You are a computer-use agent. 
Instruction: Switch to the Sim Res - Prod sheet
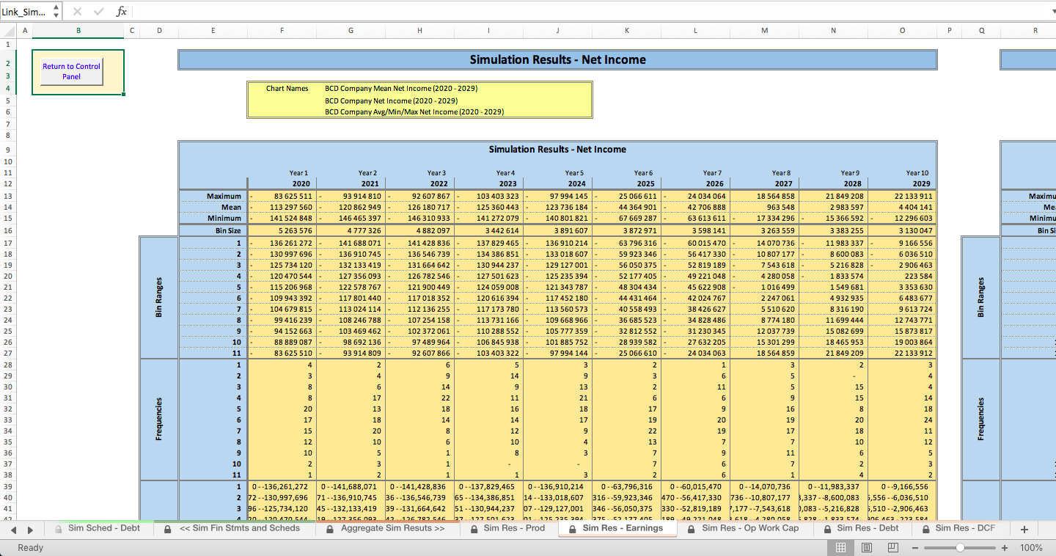[514, 528]
